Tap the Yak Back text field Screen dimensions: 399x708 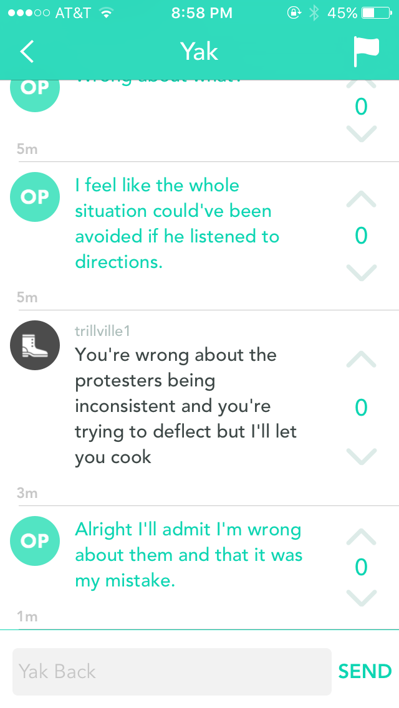(x=171, y=671)
